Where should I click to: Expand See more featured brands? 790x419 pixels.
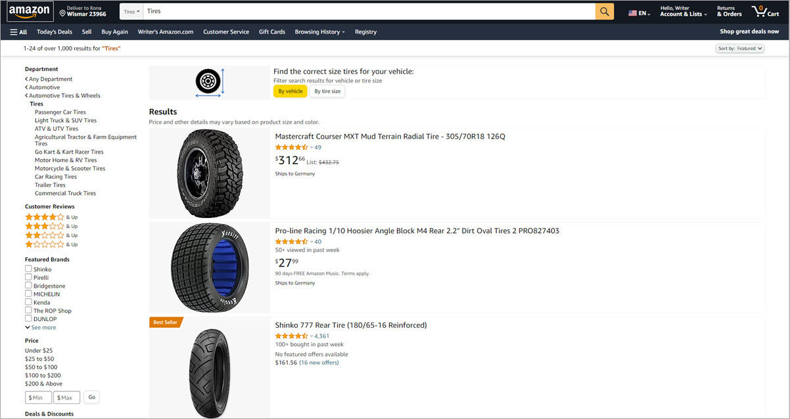coord(42,327)
